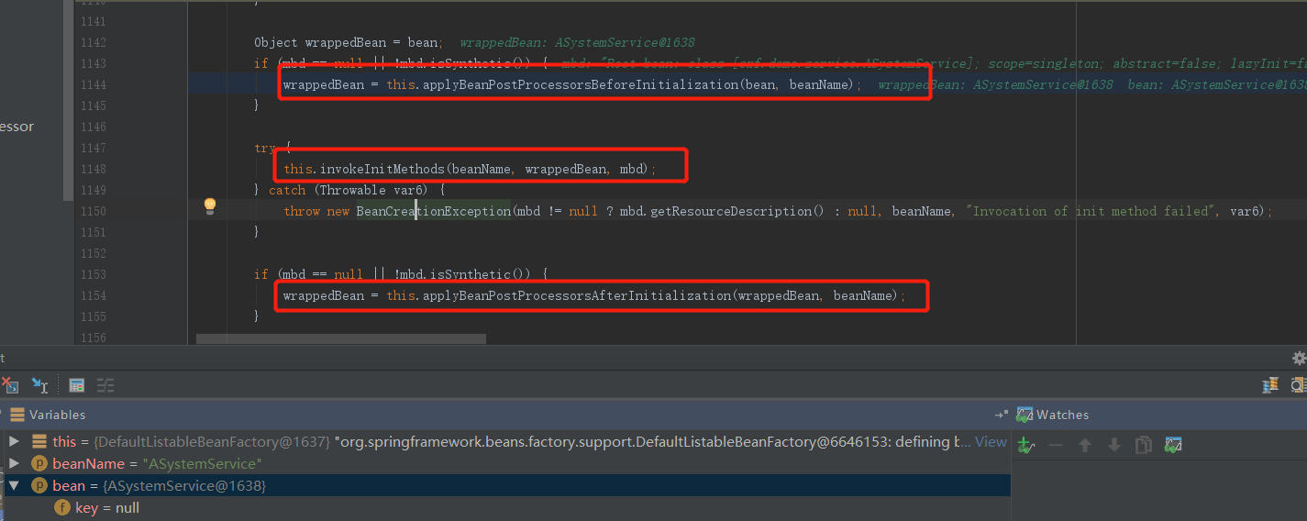Click the hide Variables panel arrow icon

click(1001, 415)
